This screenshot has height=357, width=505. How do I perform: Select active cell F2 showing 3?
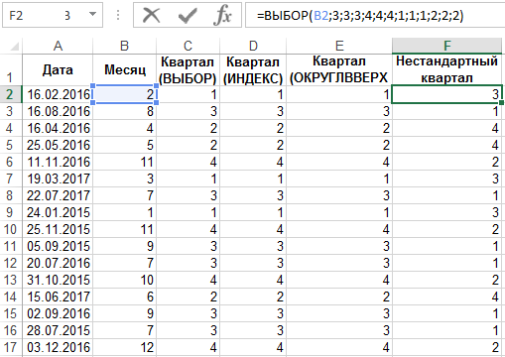[x=447, y=94]
